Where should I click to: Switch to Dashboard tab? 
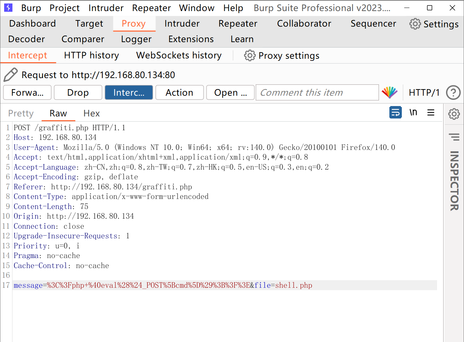coord(32,23)
